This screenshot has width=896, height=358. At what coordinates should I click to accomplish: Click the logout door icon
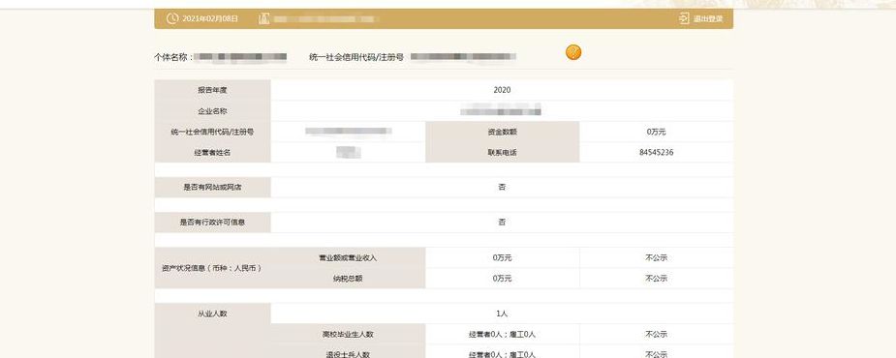(684, 18)
